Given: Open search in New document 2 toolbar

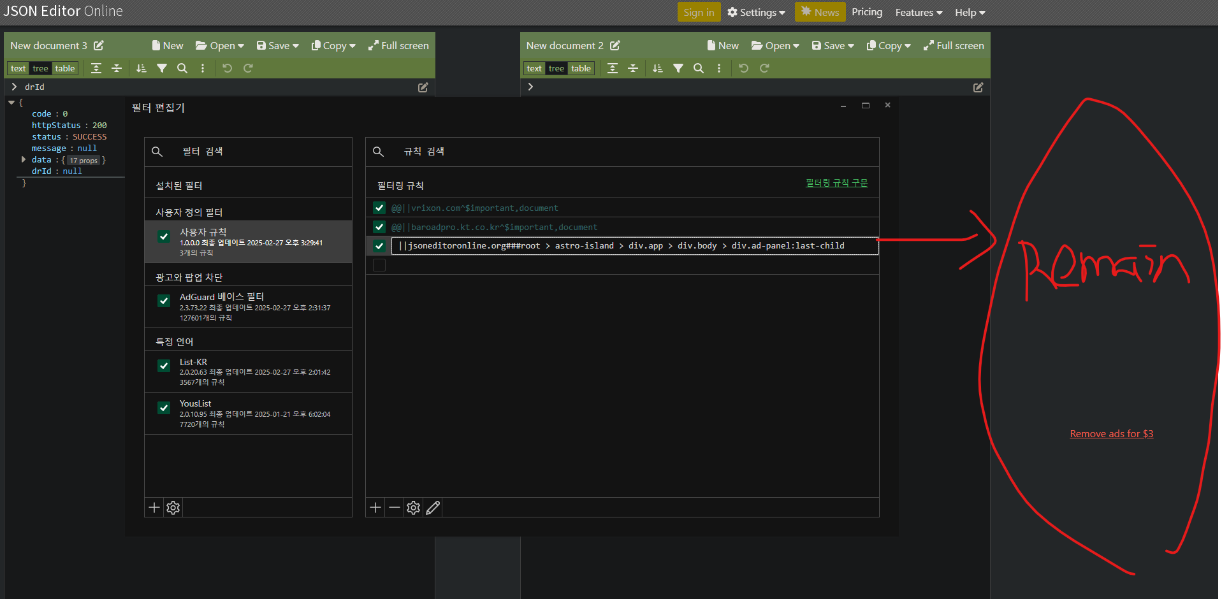Looking at the screenshot, I should tap(699, 68).
